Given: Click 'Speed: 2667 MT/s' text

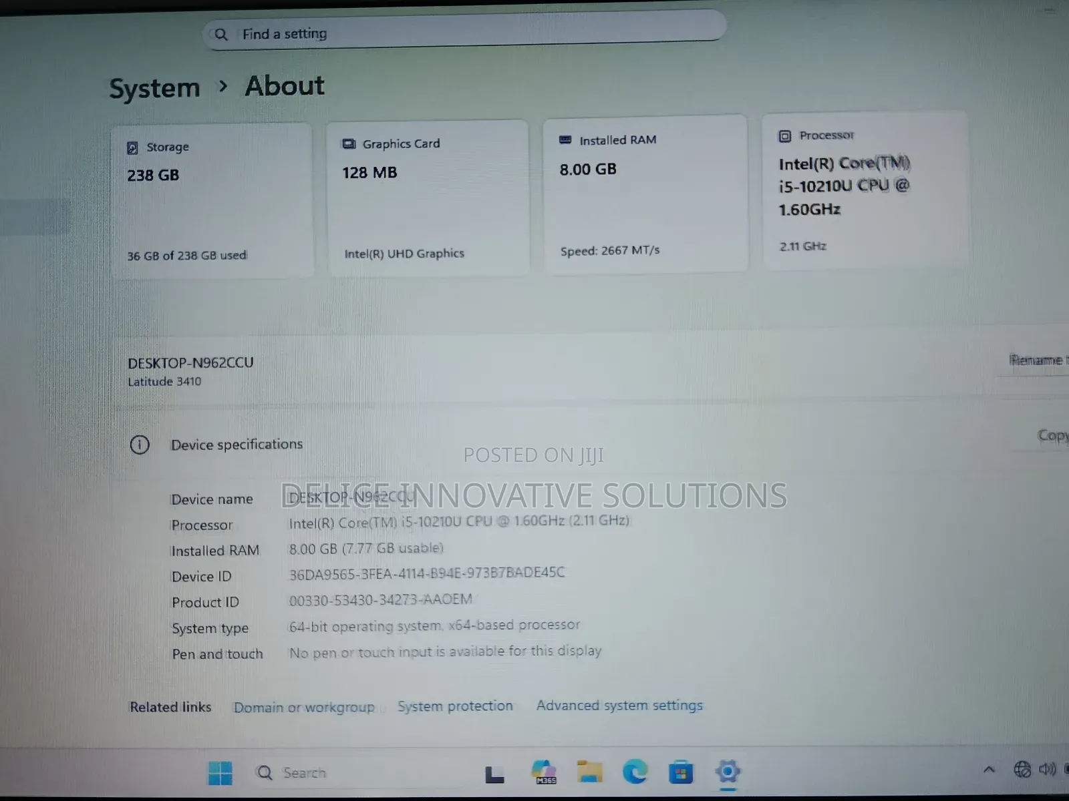Looking at the screenshot, I should click(x=610, y=251).
